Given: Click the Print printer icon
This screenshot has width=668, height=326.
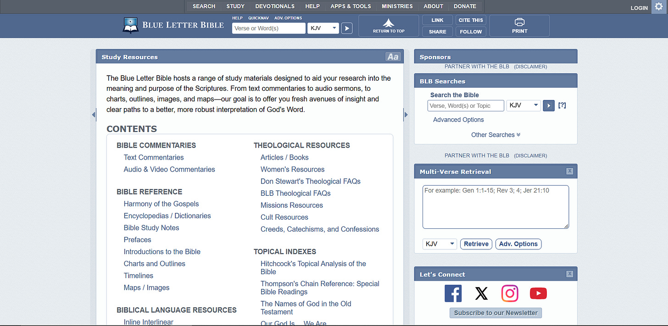Looking at the screenshot, I should tap(519, 22).
